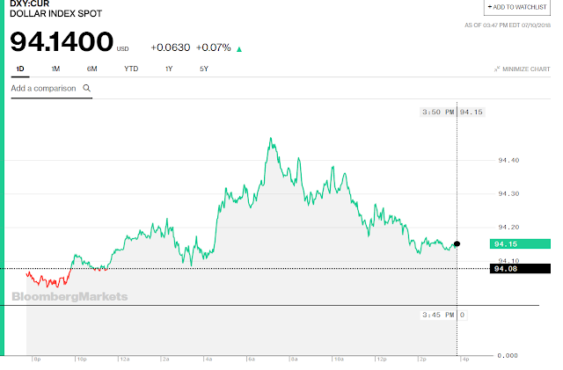Click the 3:45 PM volume time label
The width and height of the screenshot is (563, 370).
436,314
